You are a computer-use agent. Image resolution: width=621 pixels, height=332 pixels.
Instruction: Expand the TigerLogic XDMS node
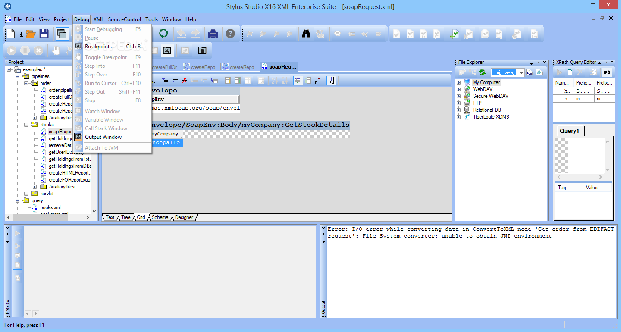[458, 117]
